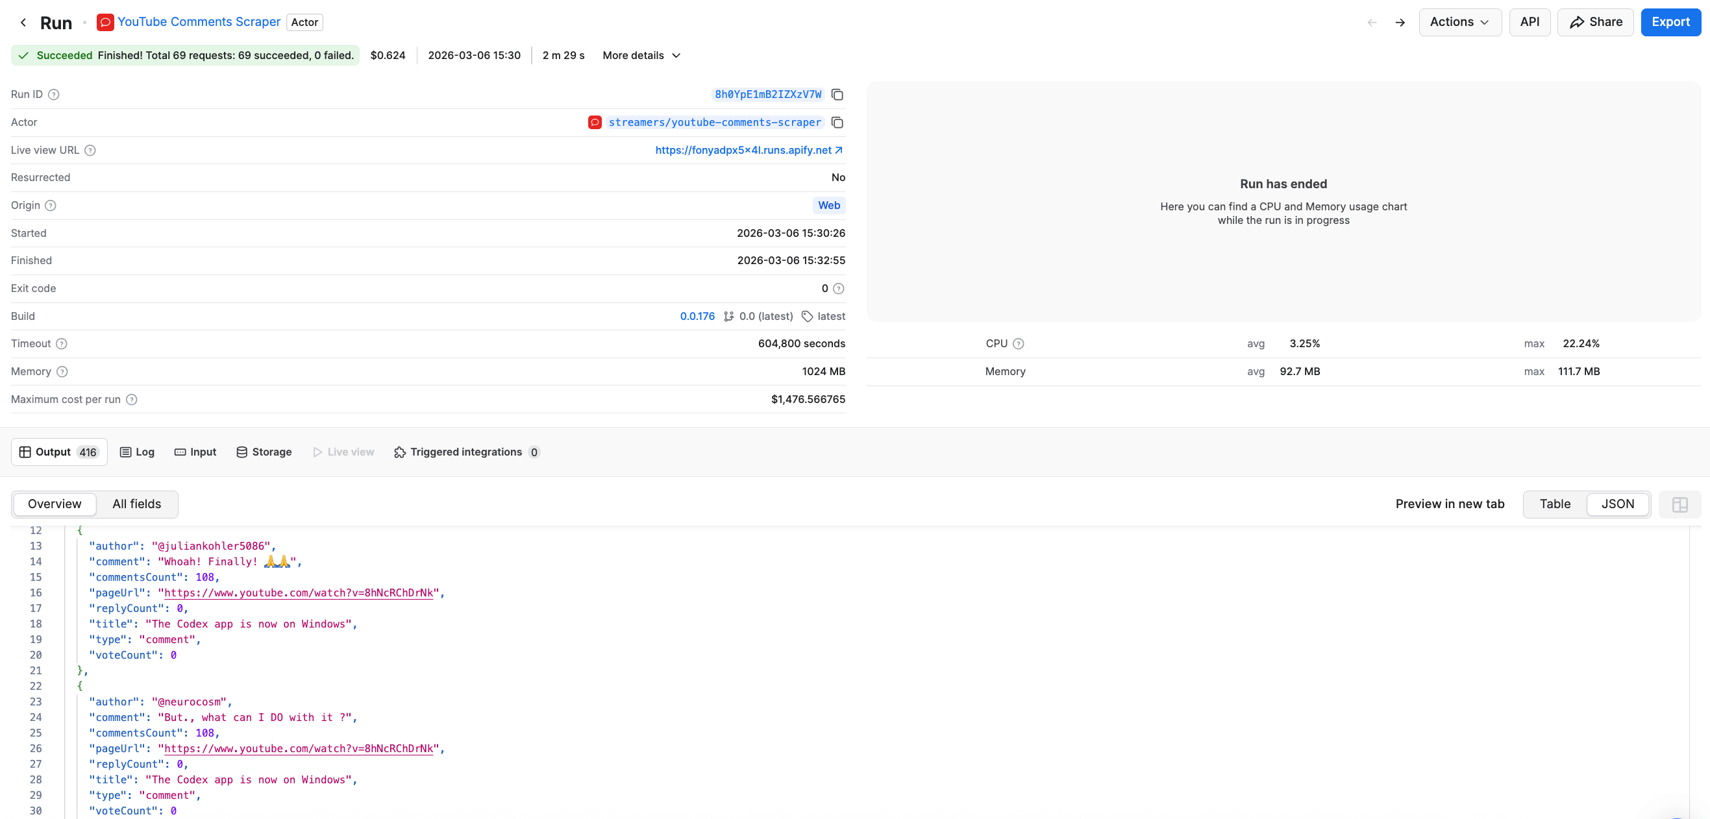Open the build 0.0.176 link
Viewport: 1710px width, 819px height.
[697, 316]
